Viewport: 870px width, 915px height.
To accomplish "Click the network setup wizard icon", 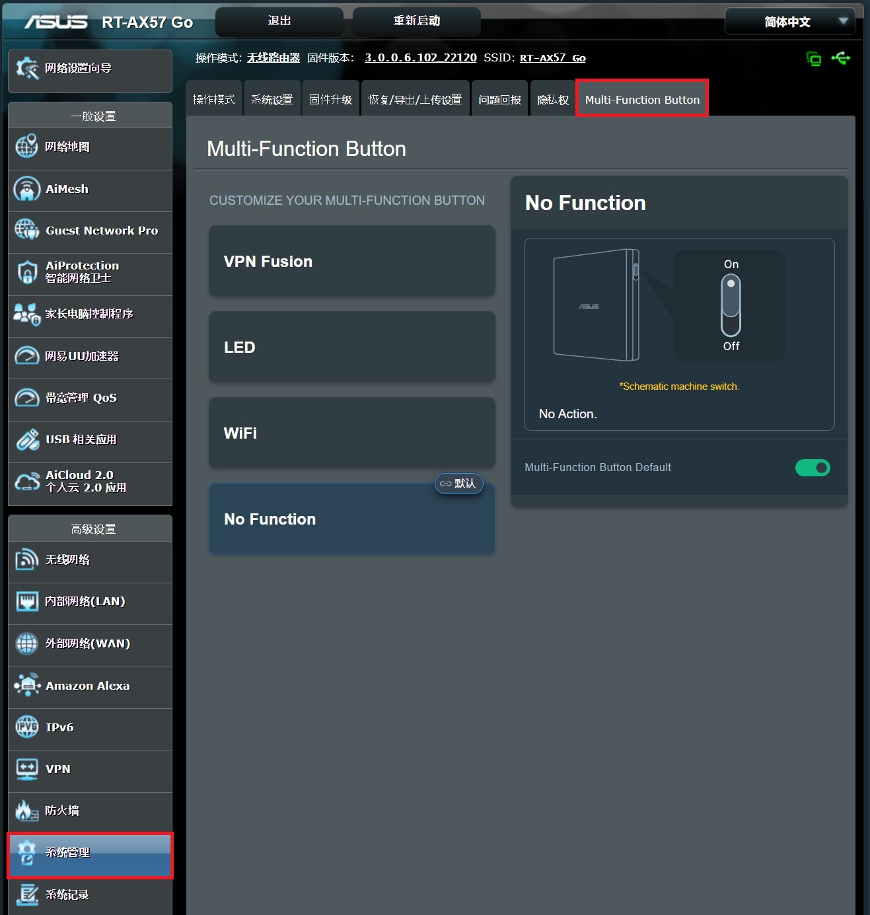I will coord(27,68).
